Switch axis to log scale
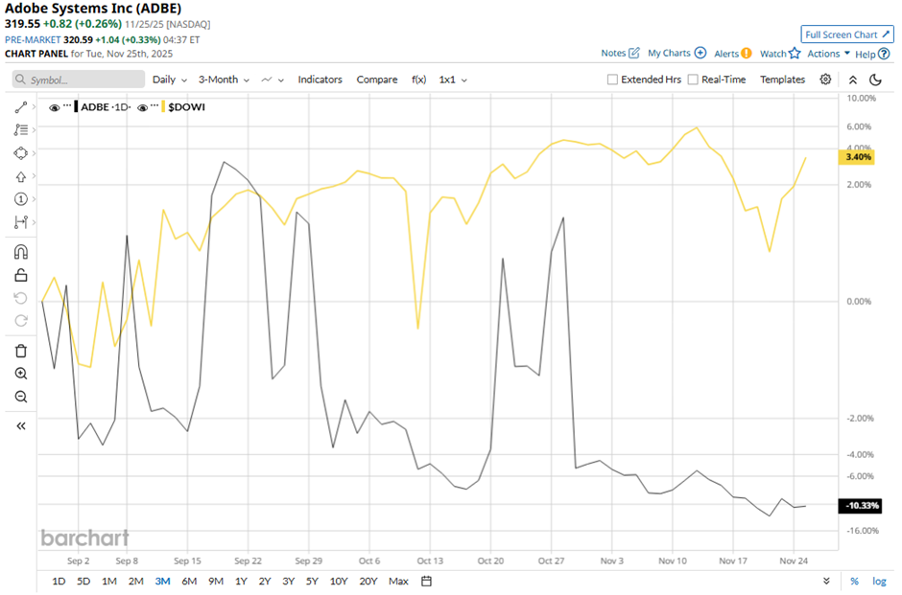 click(x=879, y=582)
